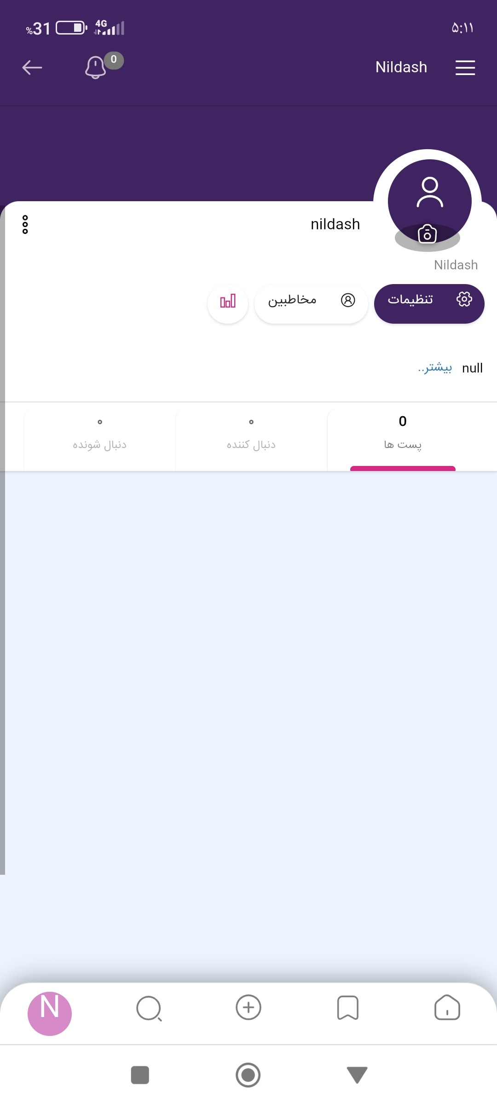Tap the camera icon on avatar

click(427, 234)
